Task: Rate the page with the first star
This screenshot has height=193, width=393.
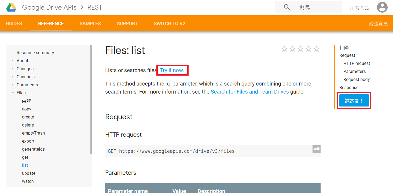Action: 284,49
